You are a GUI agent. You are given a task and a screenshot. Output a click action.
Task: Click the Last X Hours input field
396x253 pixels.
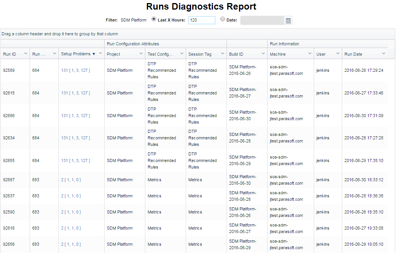tap(202, 20)
